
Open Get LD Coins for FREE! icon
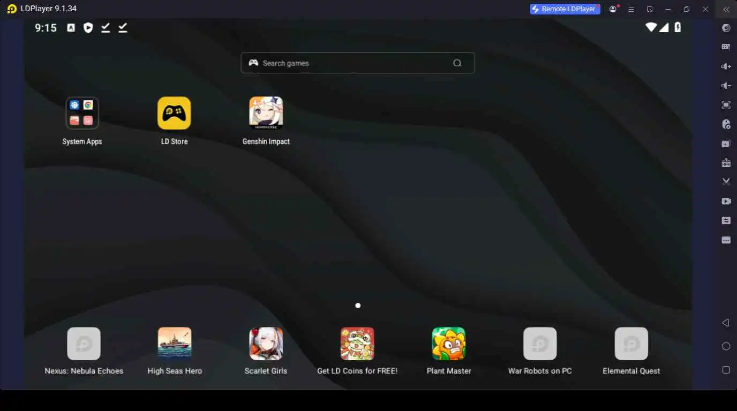click(357, 344)
